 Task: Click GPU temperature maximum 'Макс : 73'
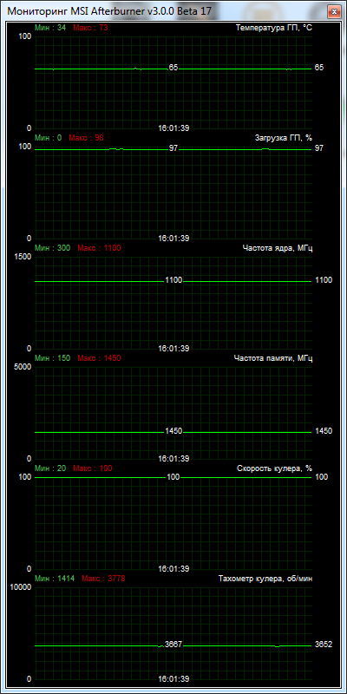tap(90, 28)
